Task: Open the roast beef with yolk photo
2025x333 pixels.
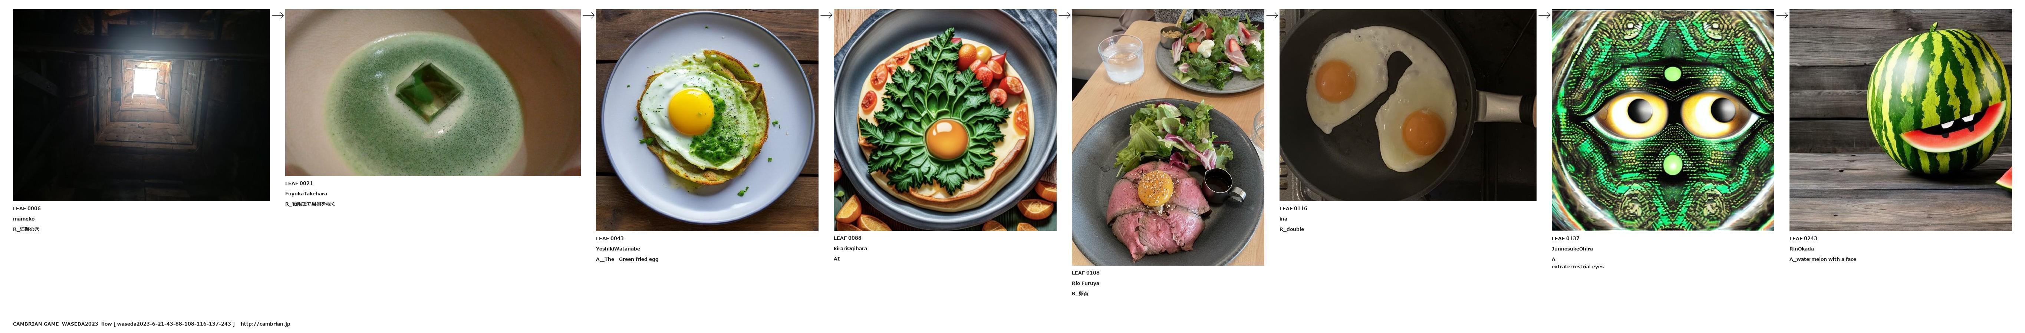Action: pyautogui.click(x=1168, y=137)
